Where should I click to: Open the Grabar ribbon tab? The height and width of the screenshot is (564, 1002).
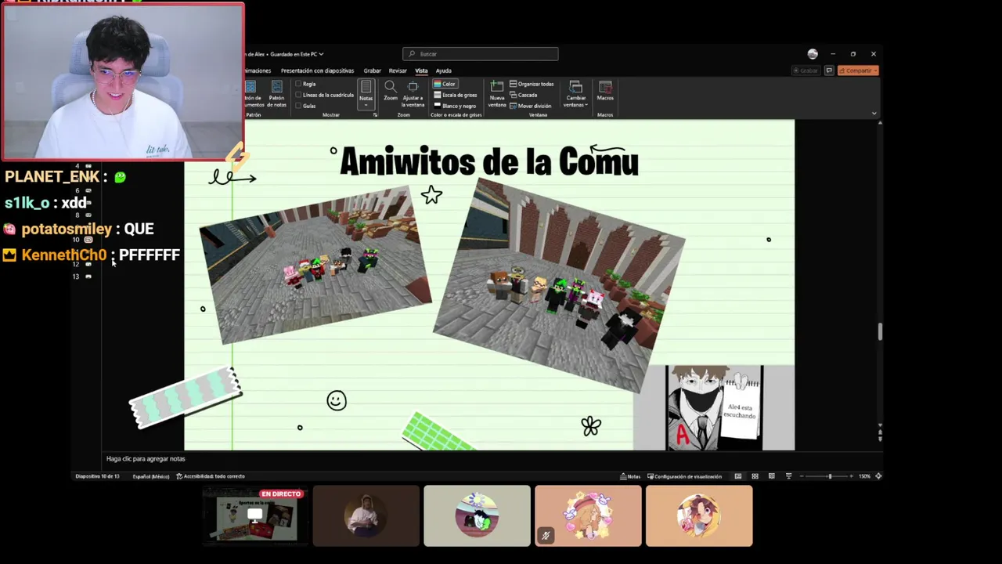click(x=372, y=70)
